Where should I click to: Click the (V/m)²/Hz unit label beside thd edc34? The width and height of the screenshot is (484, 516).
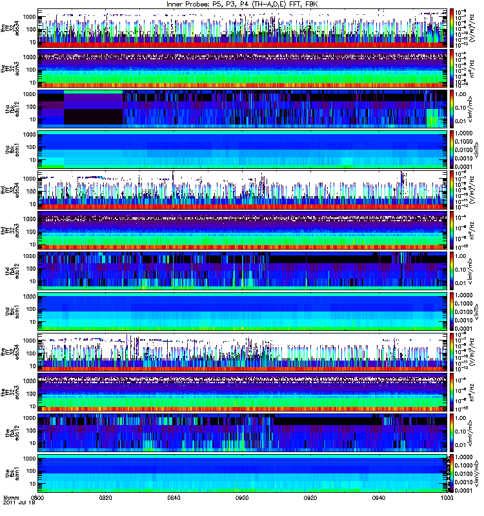coord(472,190)
